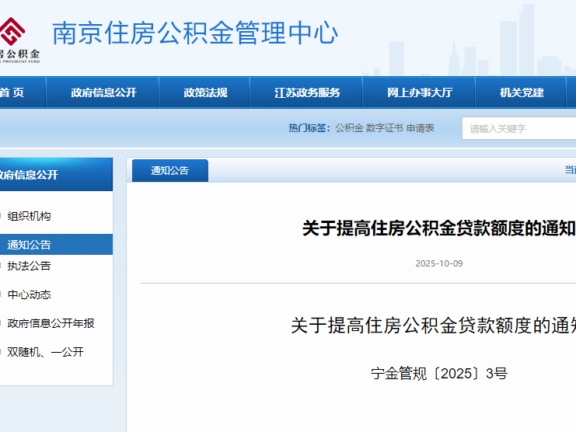Focus the 请输入关键字 search field
Viewport: 576px width, 432px height.
(517, 128)
